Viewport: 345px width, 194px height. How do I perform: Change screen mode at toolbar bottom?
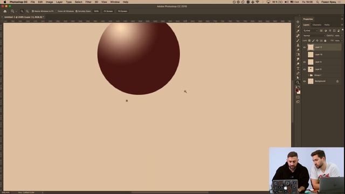pos(298,102)
